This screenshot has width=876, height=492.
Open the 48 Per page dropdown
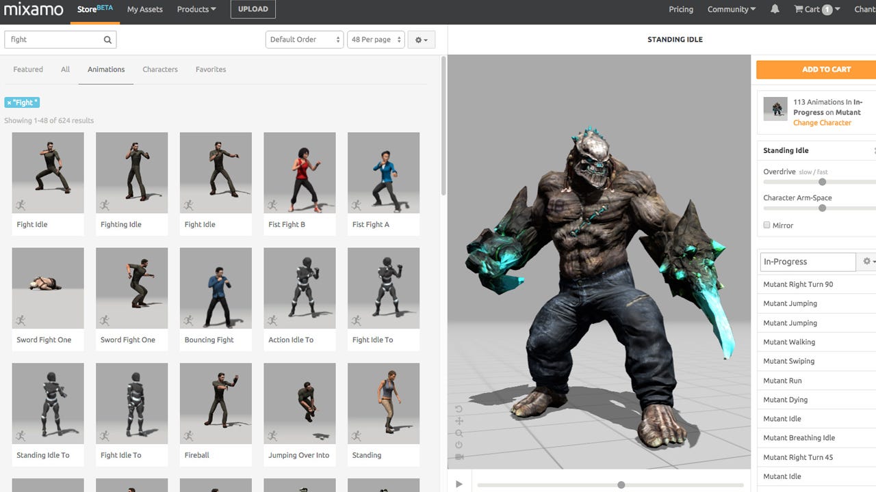click(376, 40)
